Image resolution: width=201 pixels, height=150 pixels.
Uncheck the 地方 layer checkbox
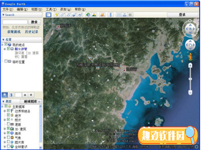8,115
